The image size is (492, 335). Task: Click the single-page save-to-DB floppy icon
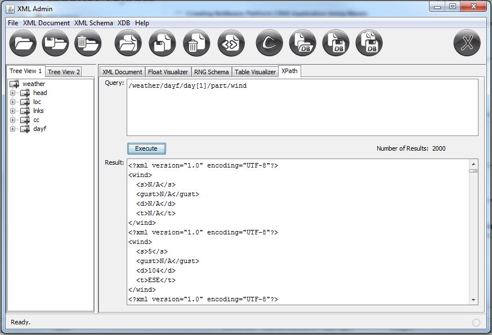click(x=336, y=43)
